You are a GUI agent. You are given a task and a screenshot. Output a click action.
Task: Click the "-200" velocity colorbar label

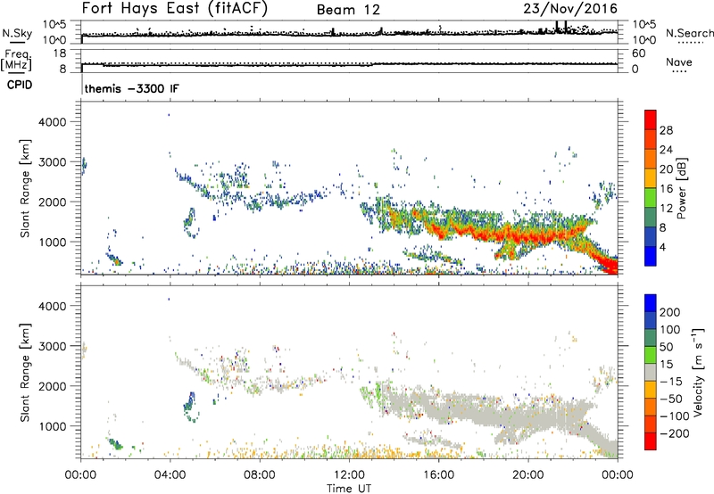pyautogui.click(x=673, y=433)
